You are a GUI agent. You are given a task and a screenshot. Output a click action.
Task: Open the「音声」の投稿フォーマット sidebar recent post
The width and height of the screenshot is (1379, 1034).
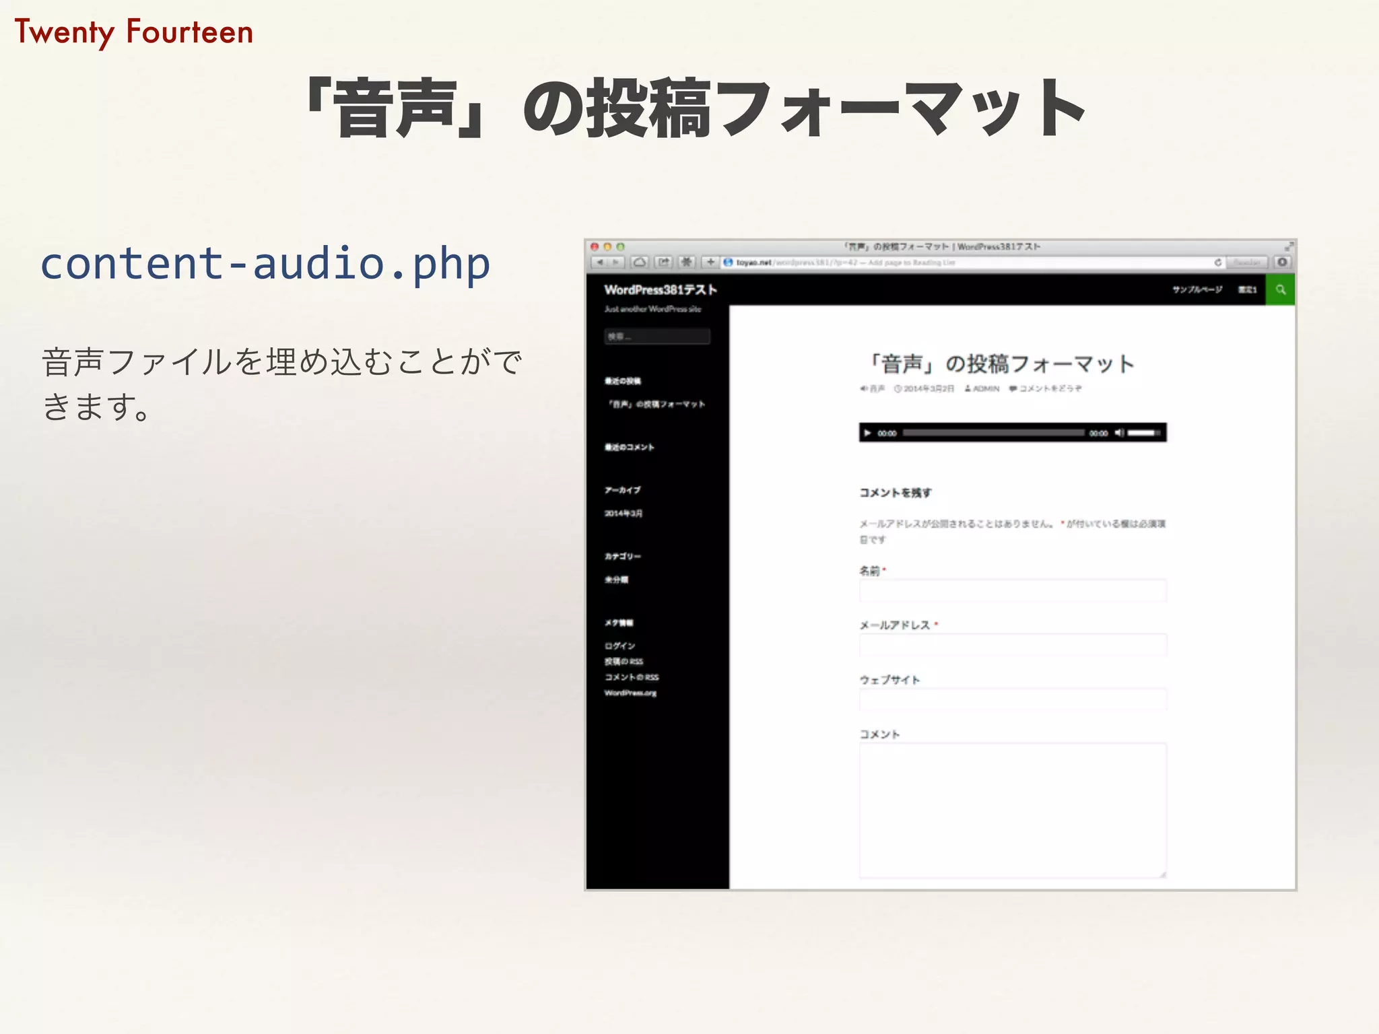tap(657, 405)
